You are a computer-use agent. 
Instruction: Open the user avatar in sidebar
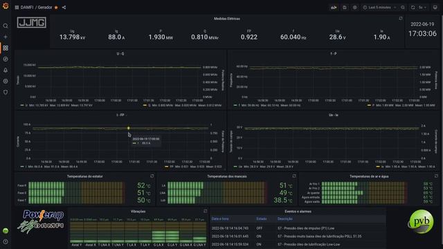(6, 230)
